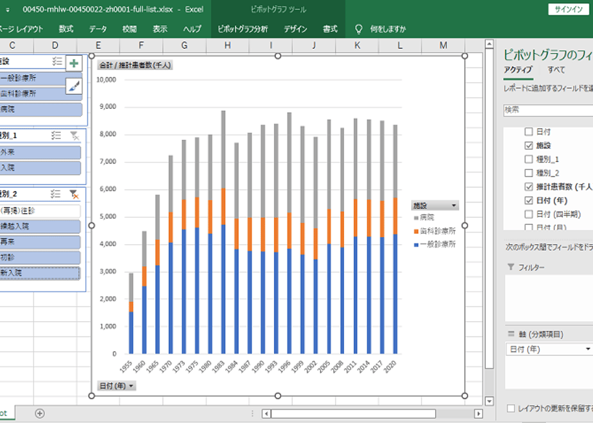Select 繰越入院 in the 種別_2 slicer
The height and width of the screenshot is (423, 593).
(x=40, y=226)
